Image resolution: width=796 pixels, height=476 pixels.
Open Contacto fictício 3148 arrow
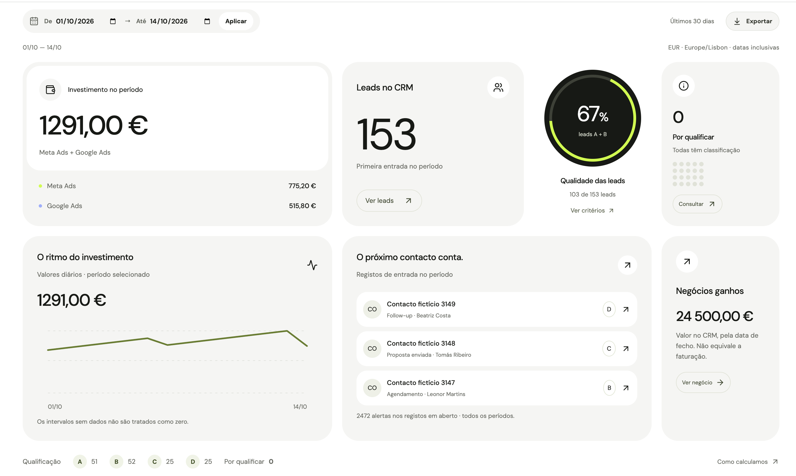click(x=626, y=349)
